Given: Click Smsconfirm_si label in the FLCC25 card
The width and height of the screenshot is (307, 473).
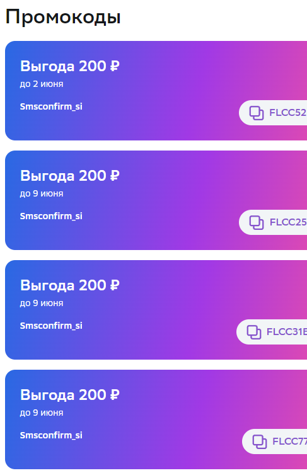Looking at the screenshot, I should [x=51, y=216].
